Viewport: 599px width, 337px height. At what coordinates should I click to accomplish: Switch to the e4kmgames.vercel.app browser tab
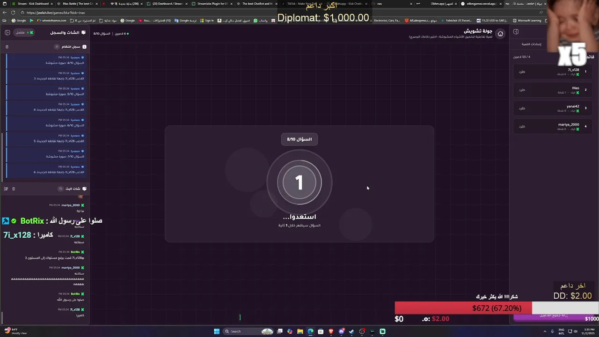click(481, 4)
